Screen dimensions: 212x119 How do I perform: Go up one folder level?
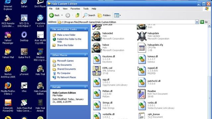pos(78,15)
